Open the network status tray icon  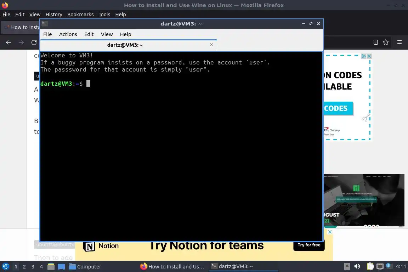tap(380, 266)
